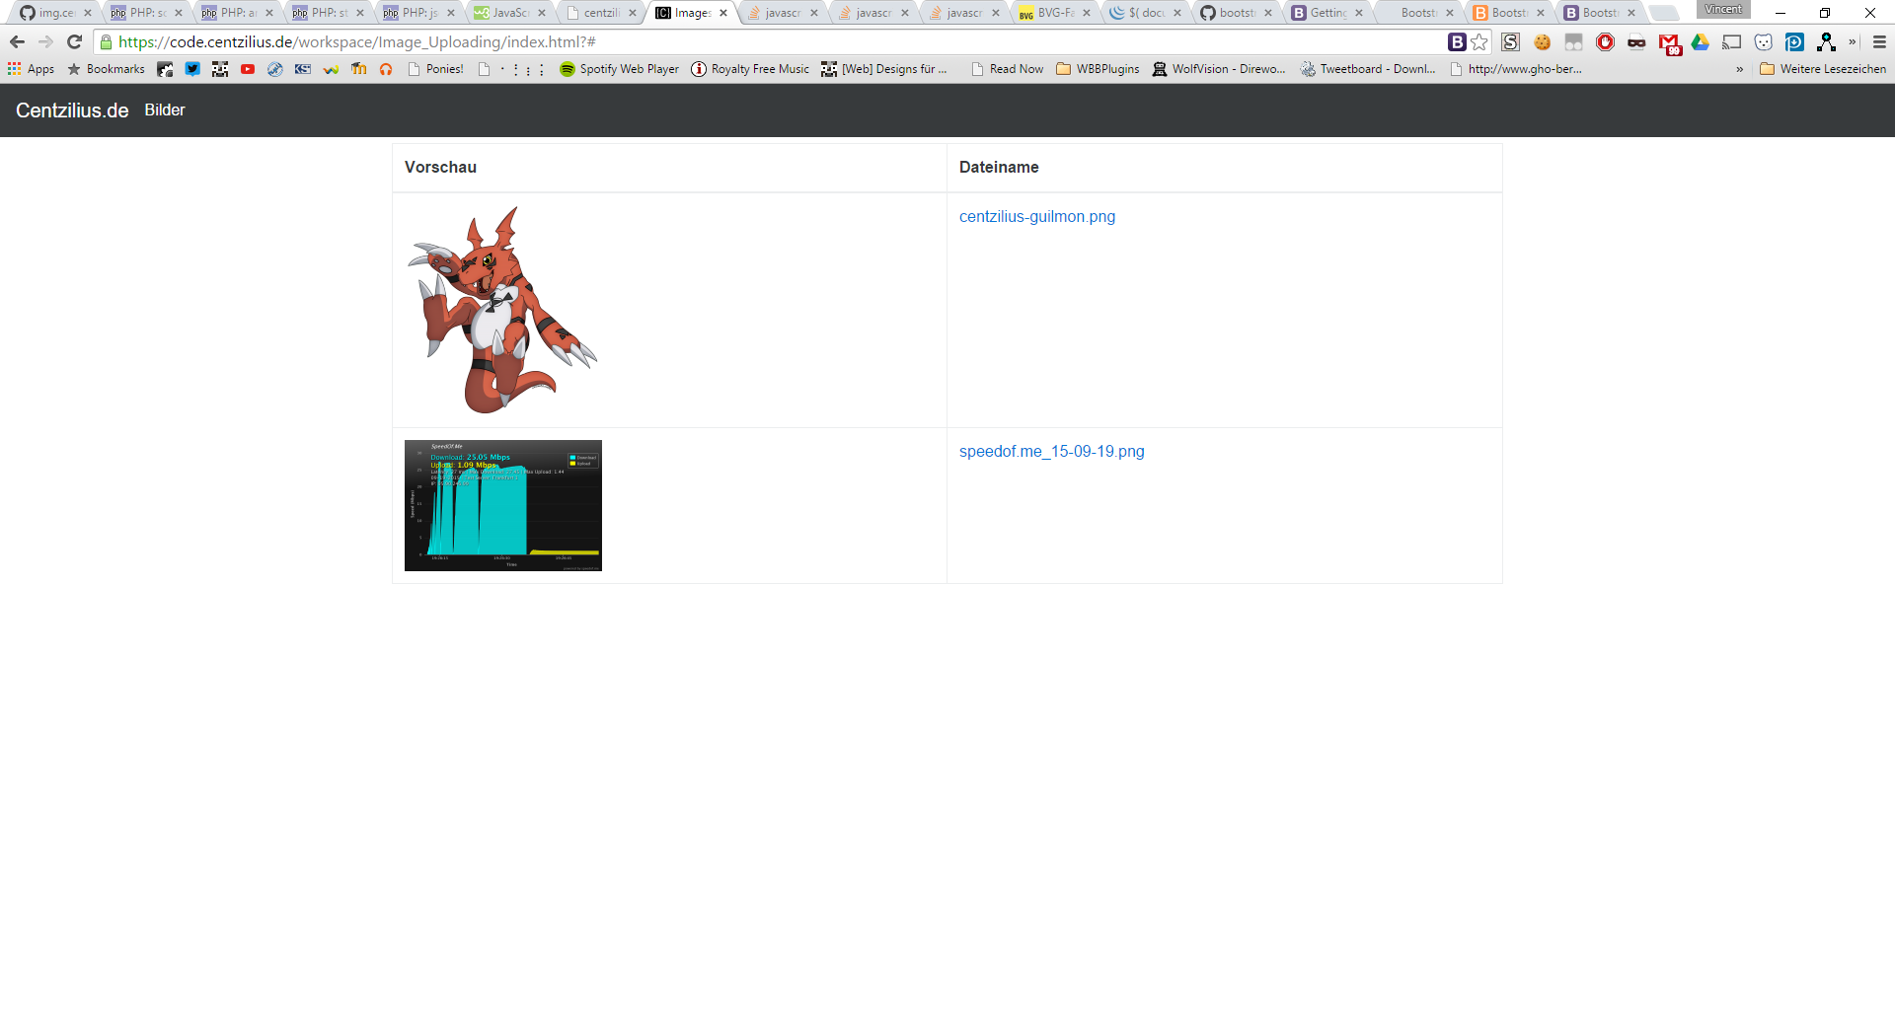This screenshot has width=1895, height=1026.
Task: Click the Cast extension icon
Action: coord(1731,42)
